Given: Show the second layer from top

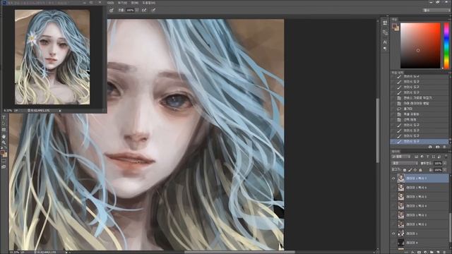Looking at the screenshot, I should (x=393, y=188).
